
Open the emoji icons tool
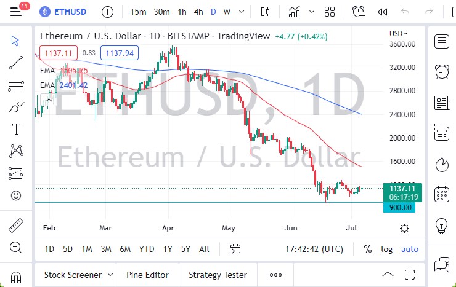16,196
